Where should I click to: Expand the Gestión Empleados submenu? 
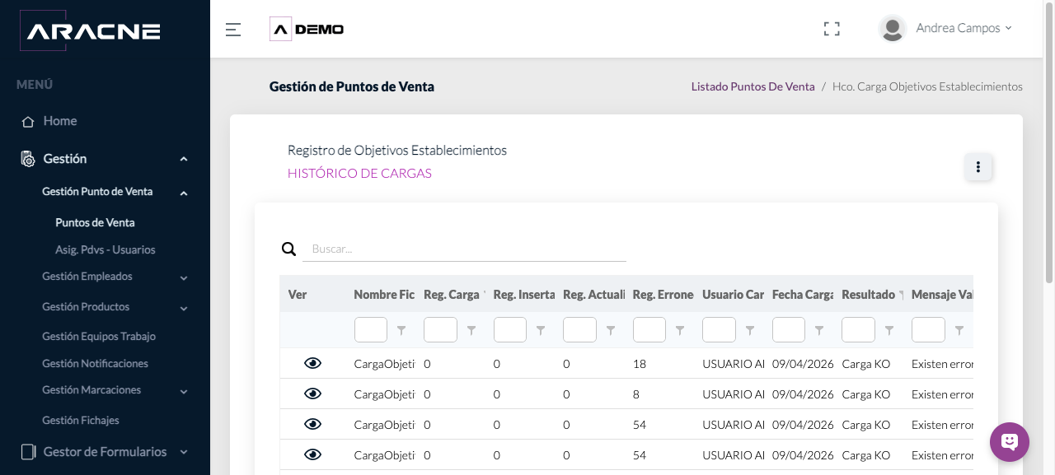click(x=184, y=277)
